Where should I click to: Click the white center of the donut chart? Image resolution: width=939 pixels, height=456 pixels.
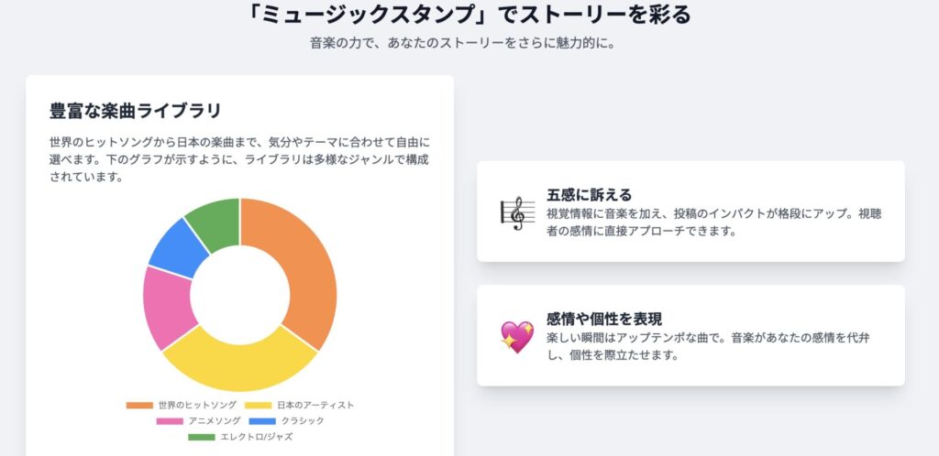tap(239, 295)
